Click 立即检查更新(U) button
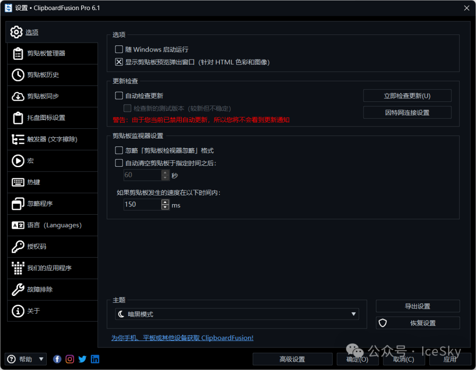This screenshot has height=370, width=476. pos(407,96)
